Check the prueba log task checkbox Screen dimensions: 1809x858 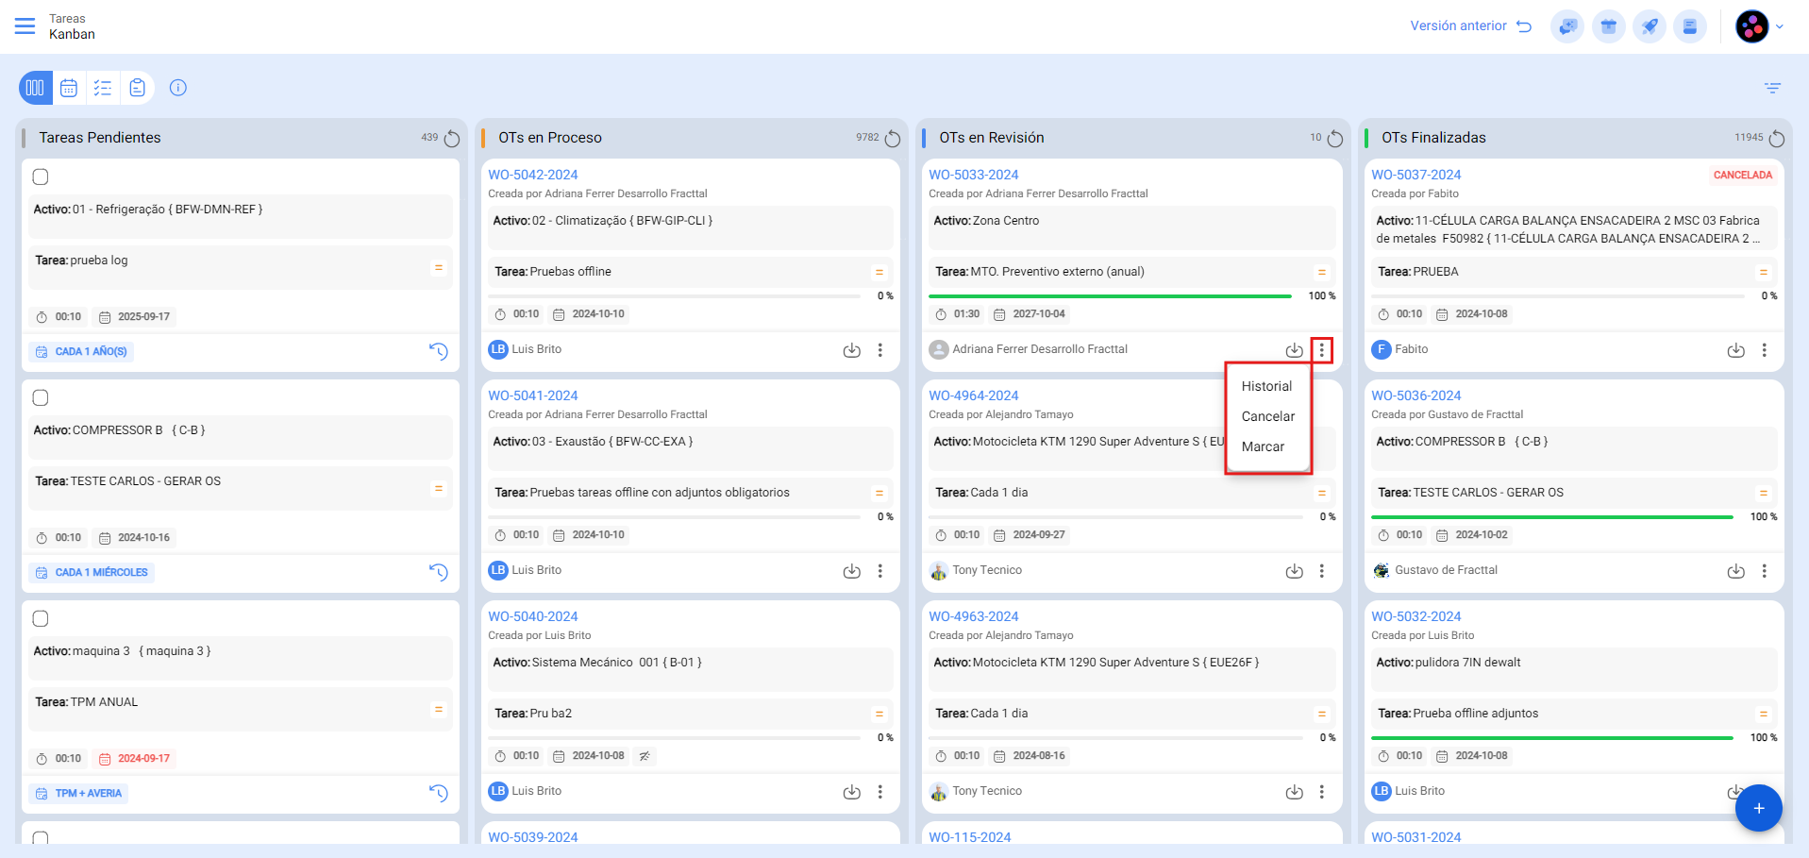pyautogui.click(x=41, y=177)
